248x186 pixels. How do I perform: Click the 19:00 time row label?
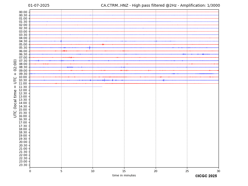pyautogui.click(x=23, y=135)
